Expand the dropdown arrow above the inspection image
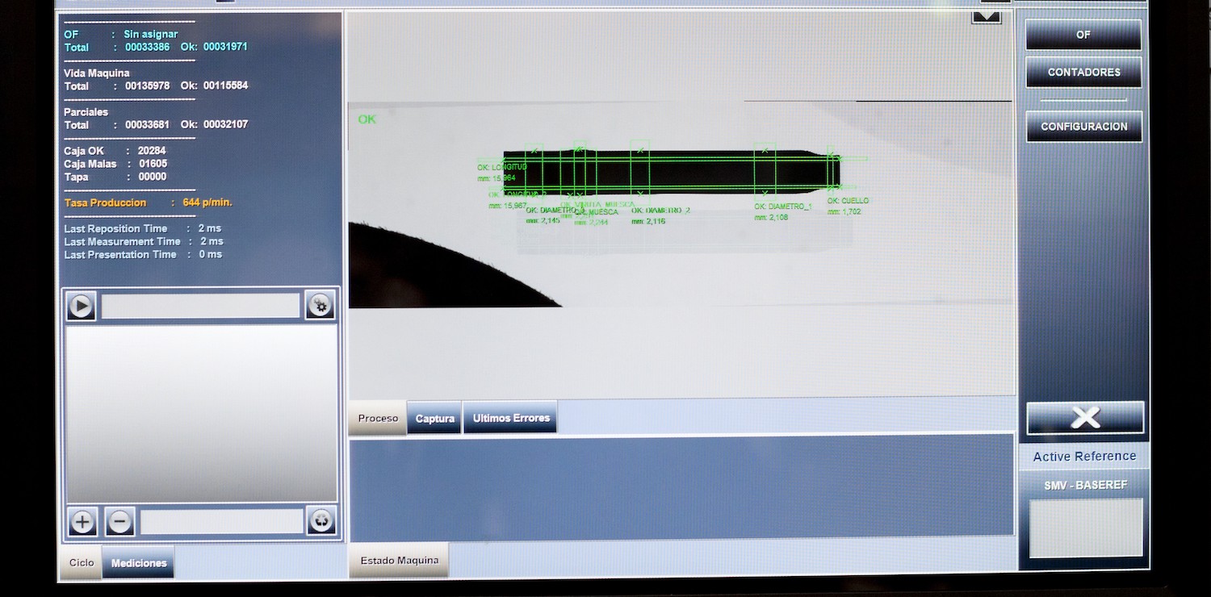This screenshot has width=1211, height=597. click(x=987, y=16)
